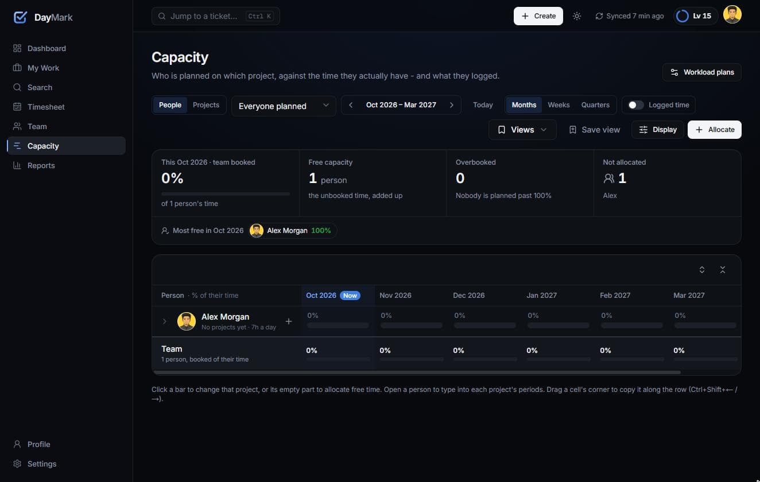Expand Alex Morgan's row chevron
Viewport: 760px width, 482px height.
point(165,321)
